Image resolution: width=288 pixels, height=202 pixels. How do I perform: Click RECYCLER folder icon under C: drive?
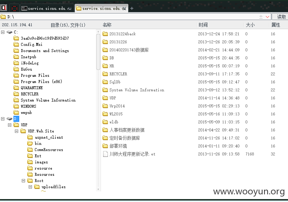[x=16, y=94]
